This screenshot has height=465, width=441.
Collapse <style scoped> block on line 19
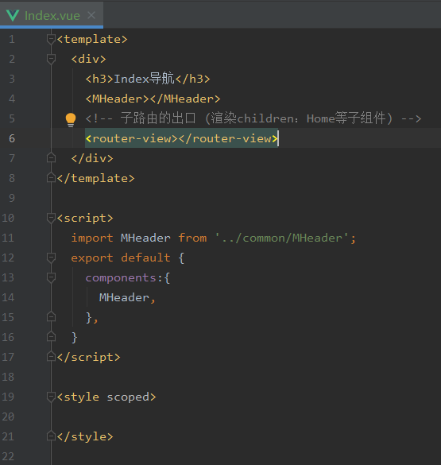(x=51, y=397)
